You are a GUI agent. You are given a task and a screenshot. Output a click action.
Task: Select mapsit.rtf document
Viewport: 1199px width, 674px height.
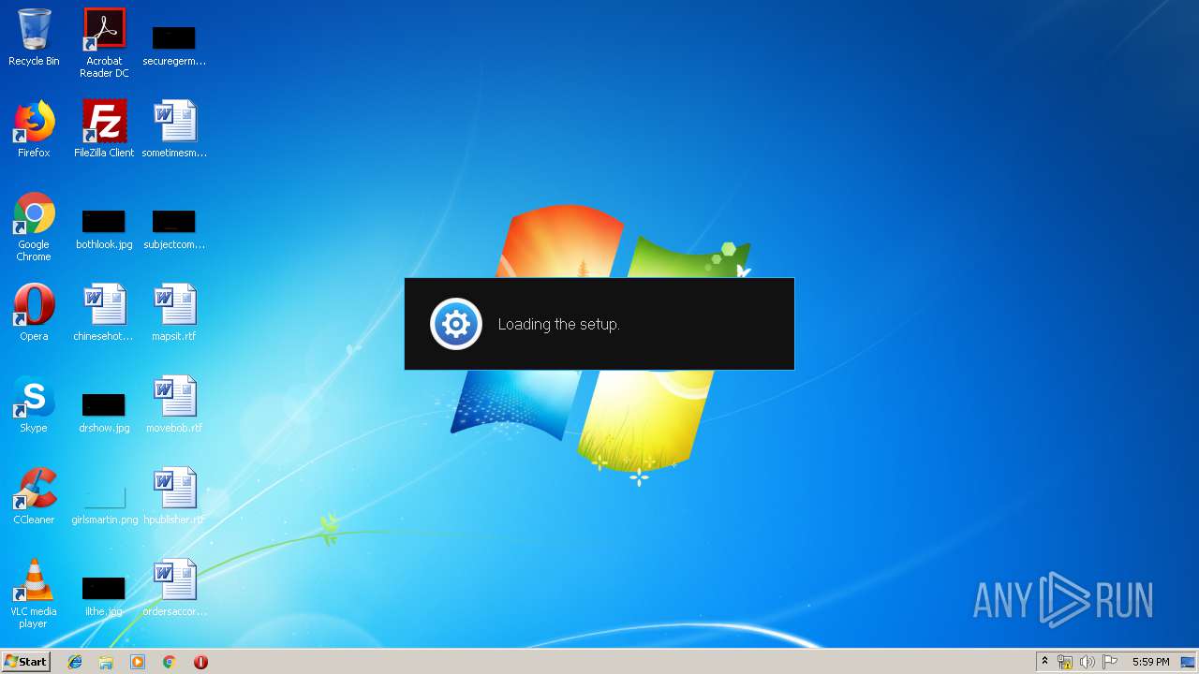pyautogui.click(x=174, y=313)
